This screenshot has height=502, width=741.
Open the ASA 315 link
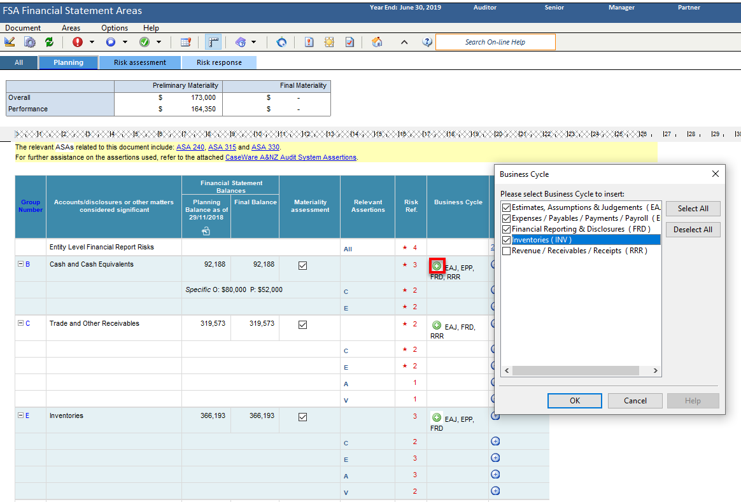pos(222,148)
